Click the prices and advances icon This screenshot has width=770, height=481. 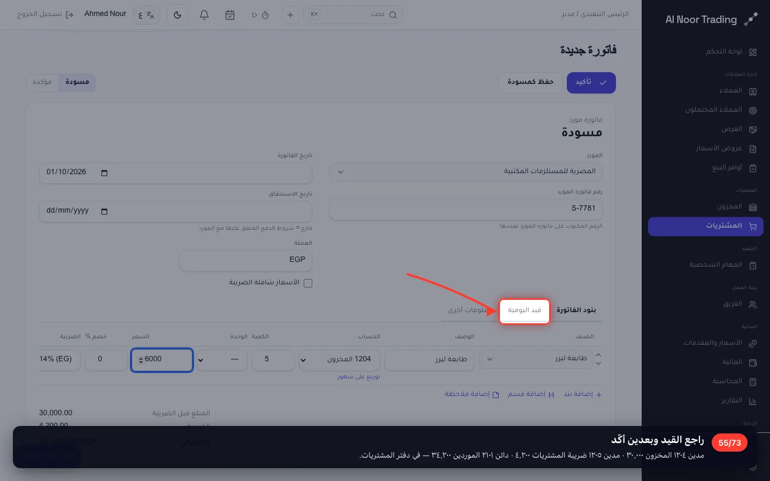(x=753, y=343)
